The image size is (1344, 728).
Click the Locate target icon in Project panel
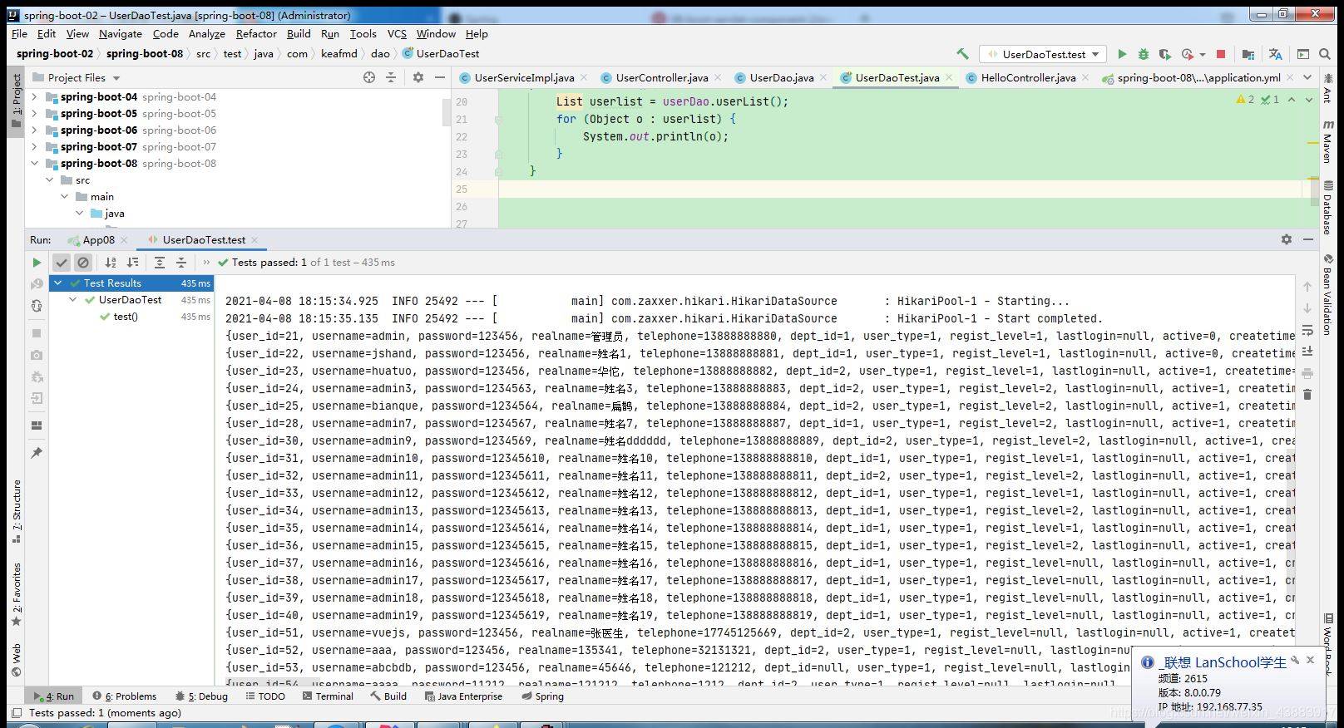point(369,77)
